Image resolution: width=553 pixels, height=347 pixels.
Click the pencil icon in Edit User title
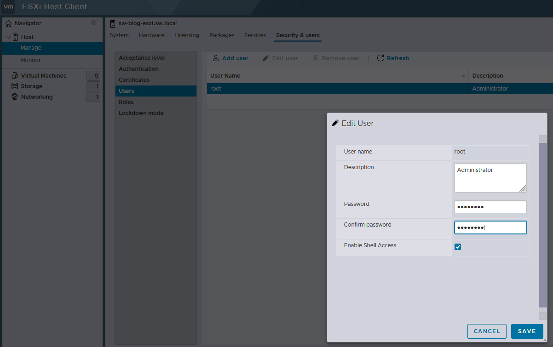tap(335, 123)
